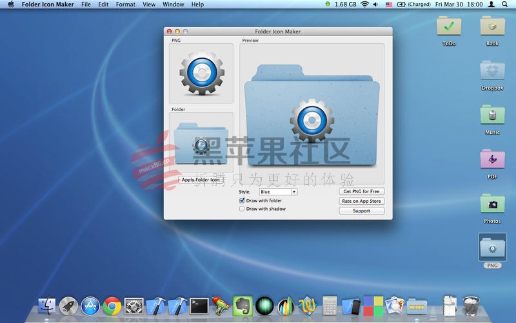Open the Apple menu
Screen dimensions: 516x323
click(11, 5)
